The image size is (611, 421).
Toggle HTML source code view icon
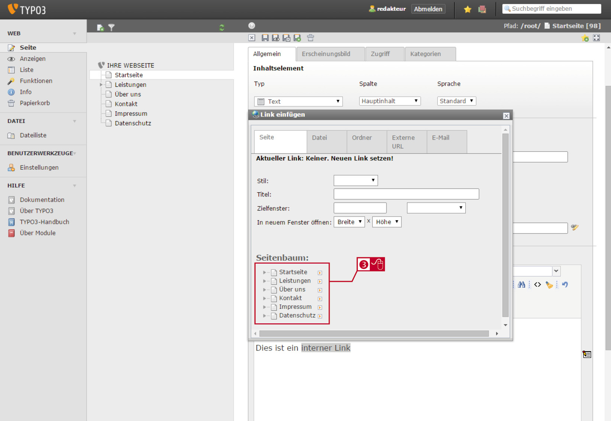pyautogui.click(x=537, y=284)
